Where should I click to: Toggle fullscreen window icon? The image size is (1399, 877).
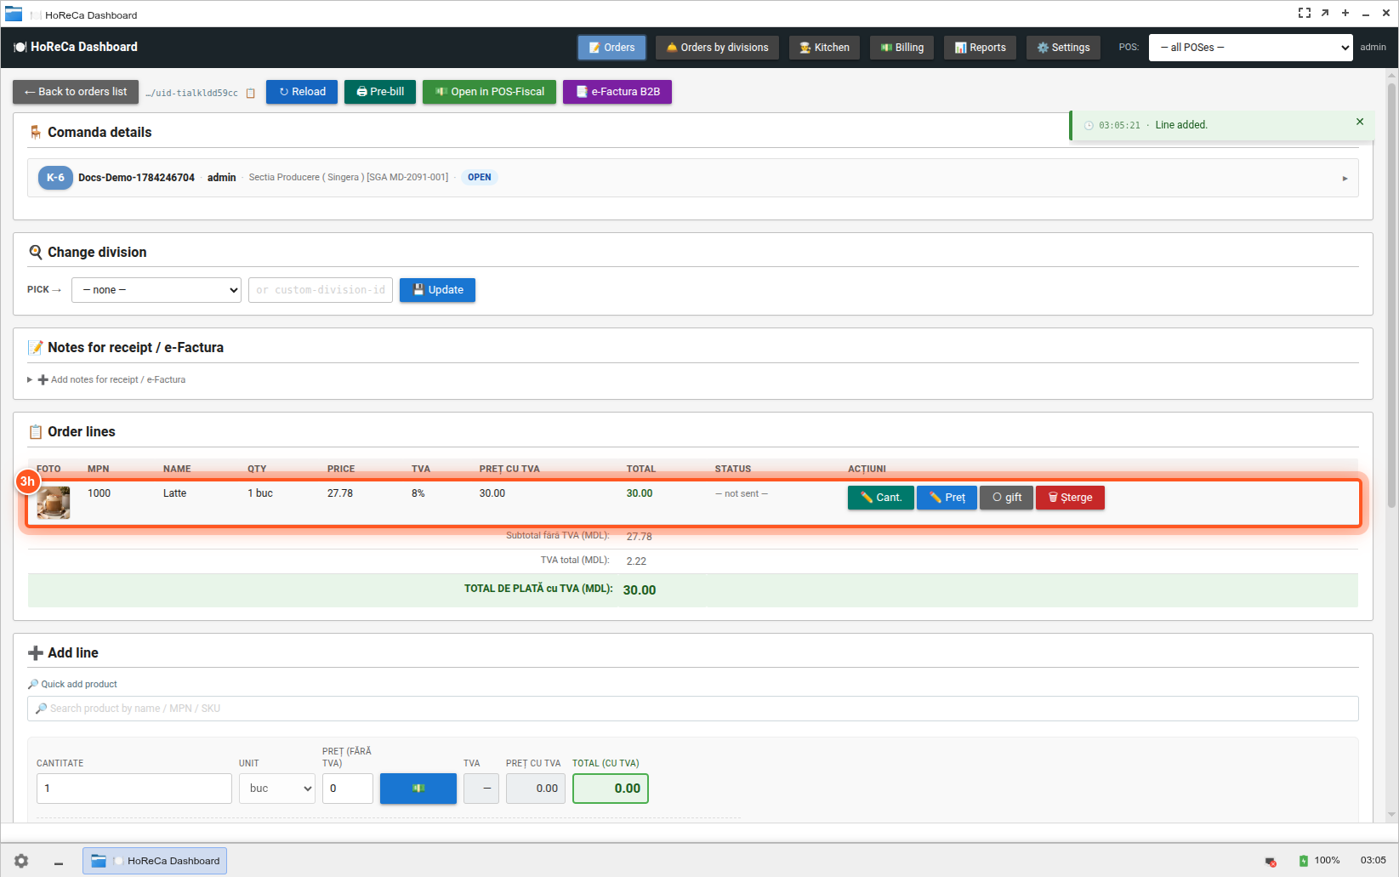coord(1305,13)
